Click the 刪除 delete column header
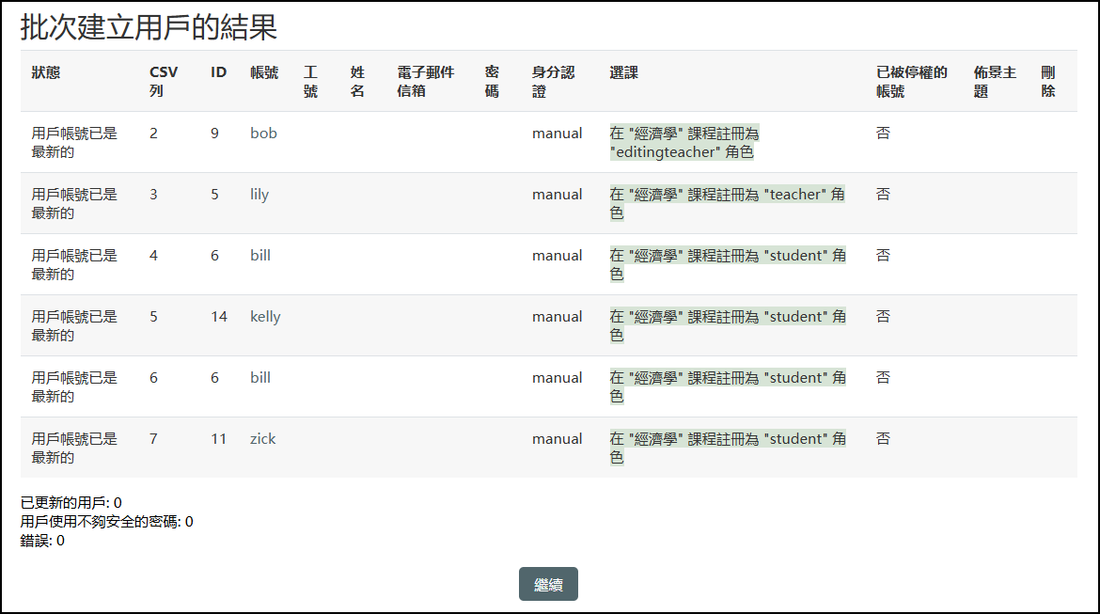The height and width of the screenshot is (614, 1100). coord(1047,79)
